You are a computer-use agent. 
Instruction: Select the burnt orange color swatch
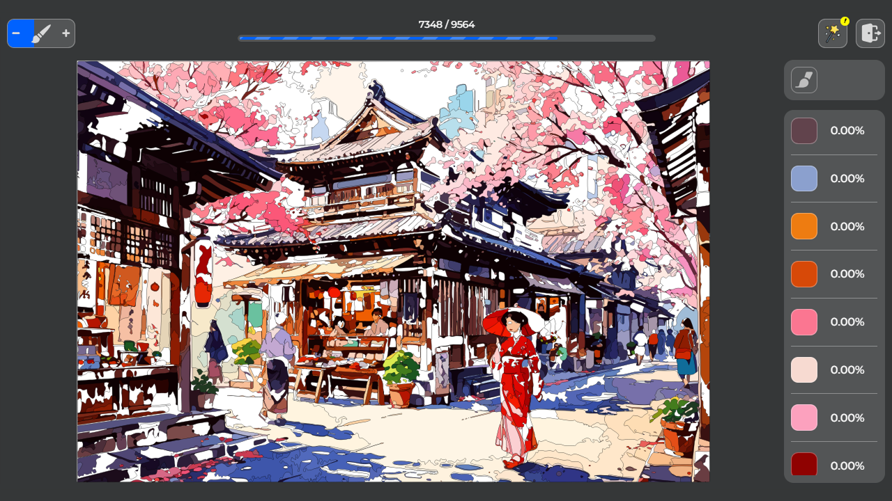pos(803,273)
